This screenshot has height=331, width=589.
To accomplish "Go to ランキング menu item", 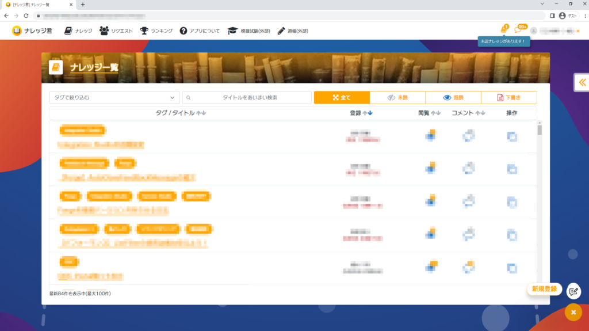I will point(156,31).
